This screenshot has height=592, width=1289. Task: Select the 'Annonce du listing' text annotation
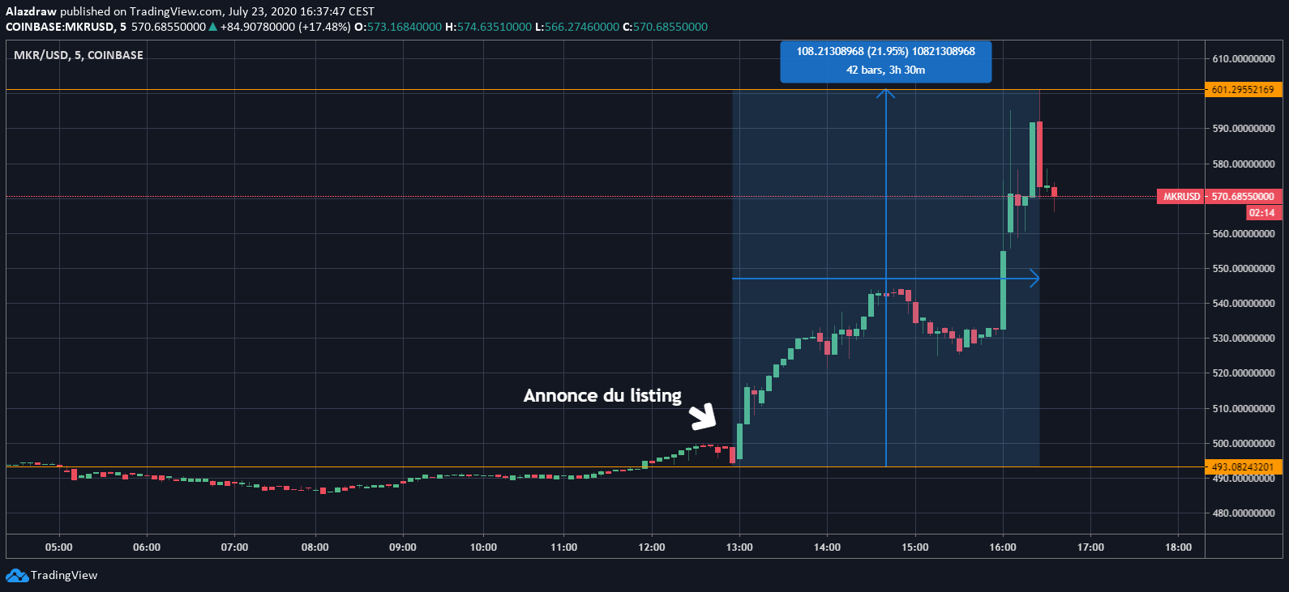click(x=602, y=395)
